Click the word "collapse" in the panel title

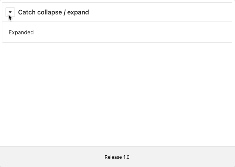[x=49, y=12]
